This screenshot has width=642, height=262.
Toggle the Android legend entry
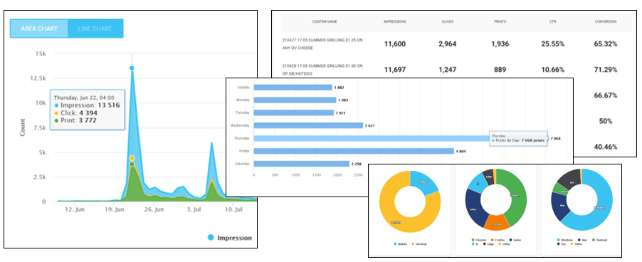click(x=600, y=240)
